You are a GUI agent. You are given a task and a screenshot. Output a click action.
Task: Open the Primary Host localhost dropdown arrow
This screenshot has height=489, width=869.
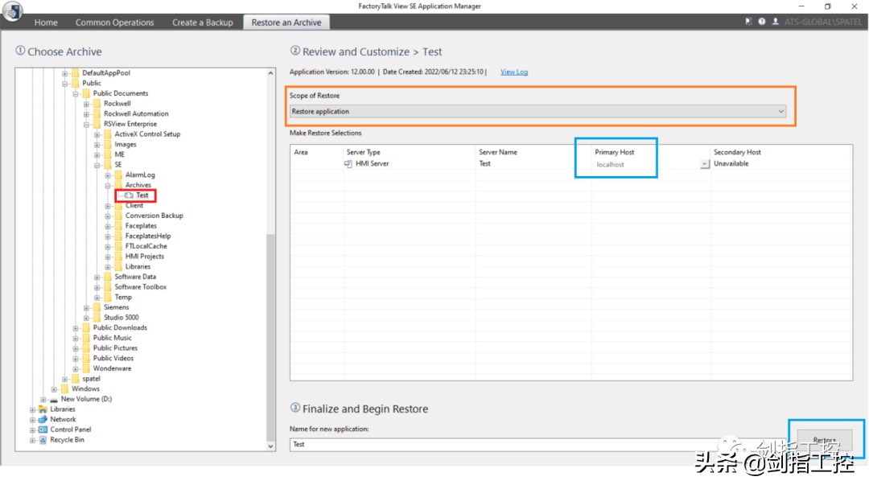(x=705, y=164)
